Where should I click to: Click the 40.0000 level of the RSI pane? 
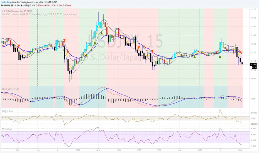coord(253,140)
